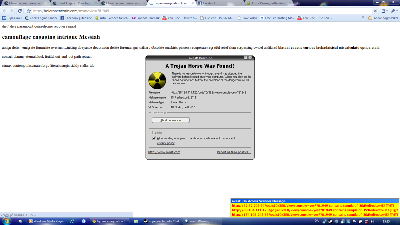400x225 pixels.
Task: Open the avast tray icon
Action: [x=336, y=221]
